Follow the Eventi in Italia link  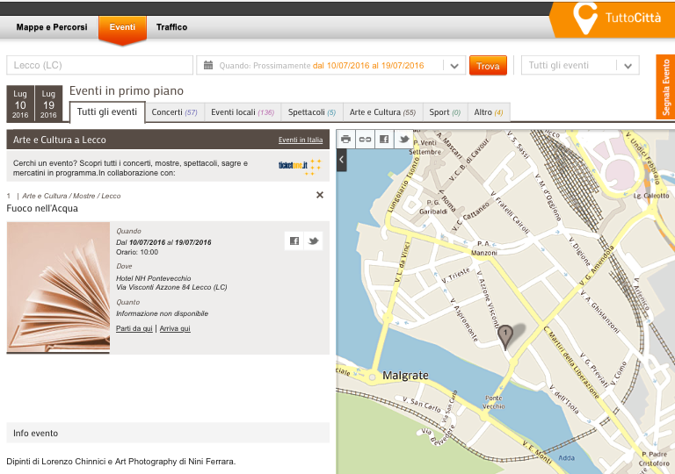click(x=300, y=140)
